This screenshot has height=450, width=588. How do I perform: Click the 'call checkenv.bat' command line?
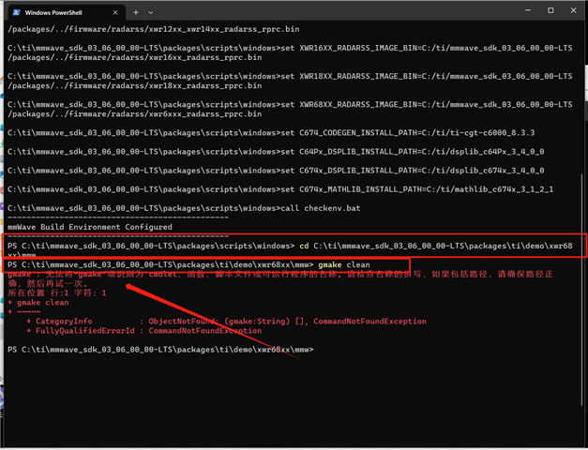pos(184,208)
